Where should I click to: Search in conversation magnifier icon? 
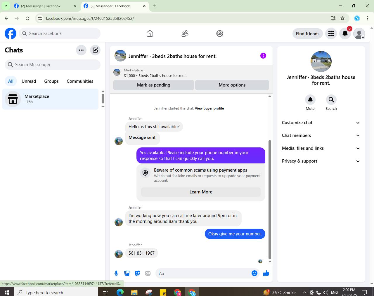pyautogui.click(x=331, y=100)
